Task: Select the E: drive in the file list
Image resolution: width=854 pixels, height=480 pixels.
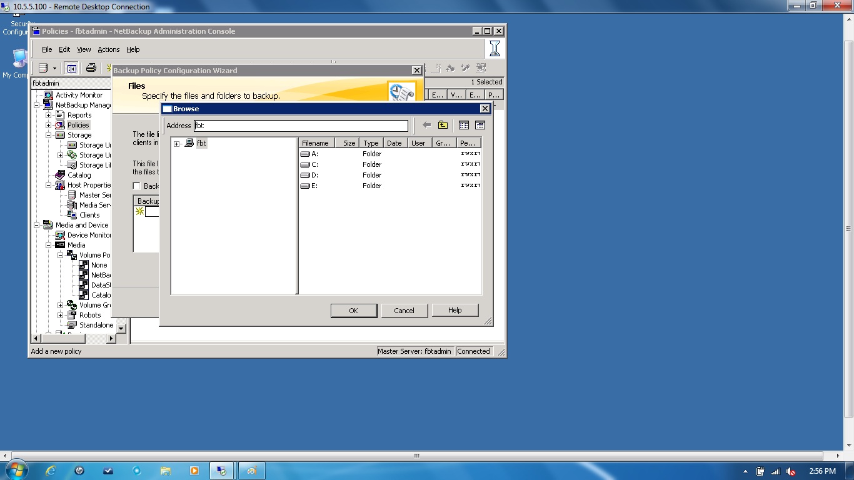Action: pos(313,186)
